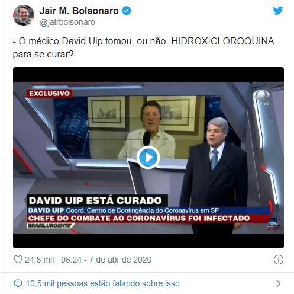Click the word HIDROXICLOROQUINA in the tweet text
294x294 pixels.
pyautogui.click(x=222, y=41)
